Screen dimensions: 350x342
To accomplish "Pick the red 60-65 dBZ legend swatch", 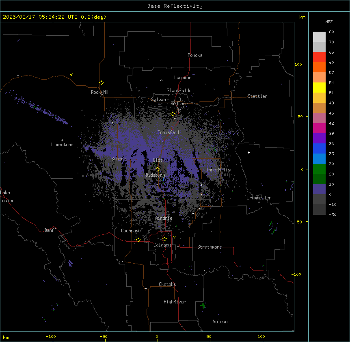I will pyautogui.click(x=319, y=57).
